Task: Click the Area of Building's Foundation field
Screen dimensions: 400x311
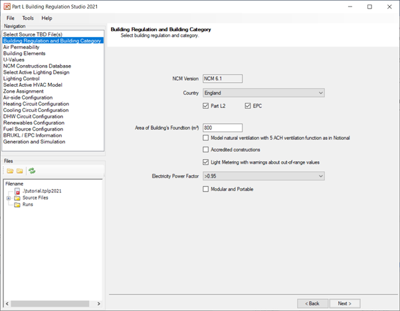Action: 223,128
